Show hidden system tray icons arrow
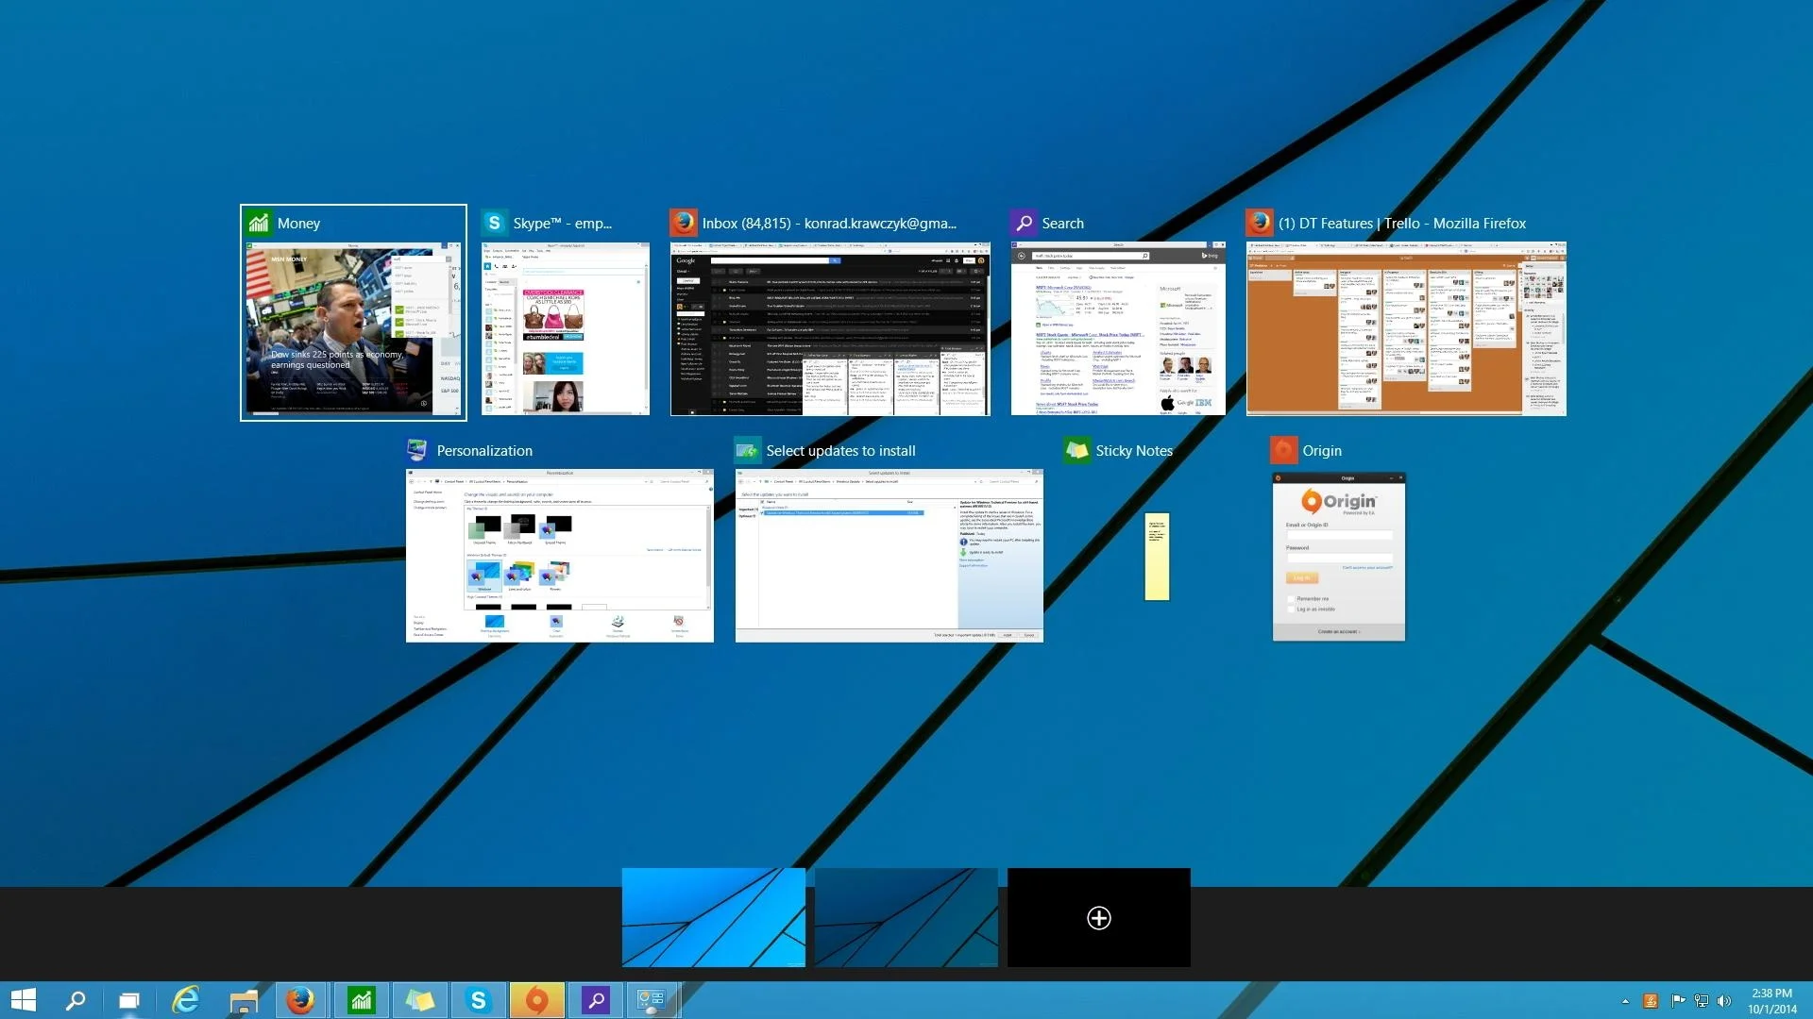The width and height of the screenshot is (1813, 1019). [1625, 1001]
